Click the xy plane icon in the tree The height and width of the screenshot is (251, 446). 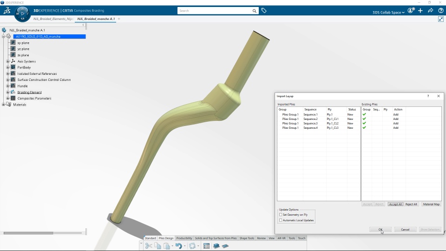[x=13, y=43]
